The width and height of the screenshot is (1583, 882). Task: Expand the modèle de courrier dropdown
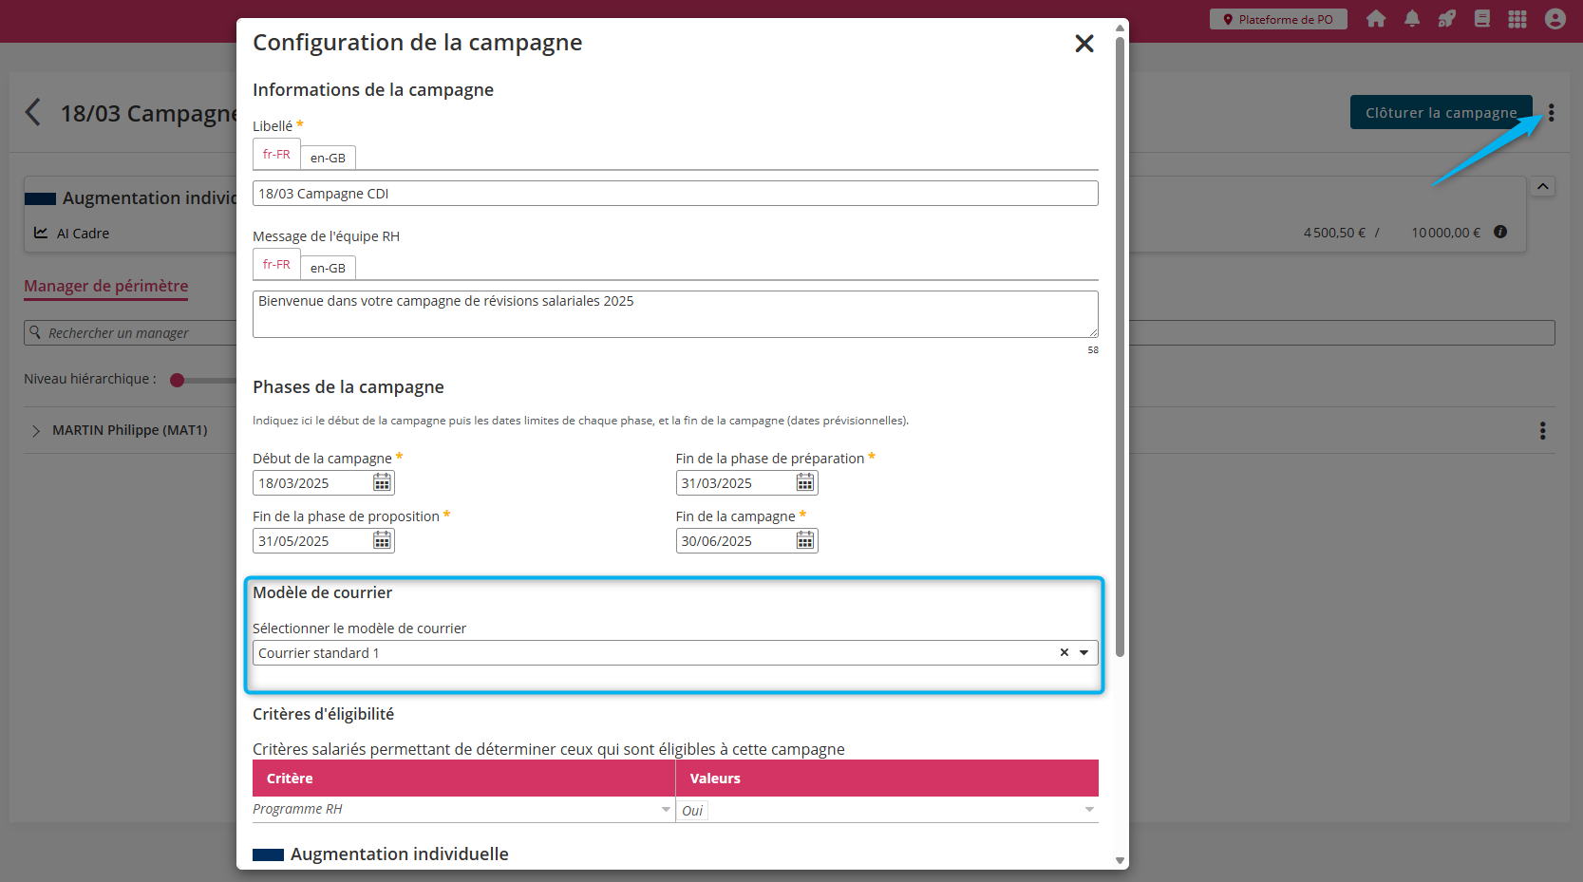click(1084, 652)
